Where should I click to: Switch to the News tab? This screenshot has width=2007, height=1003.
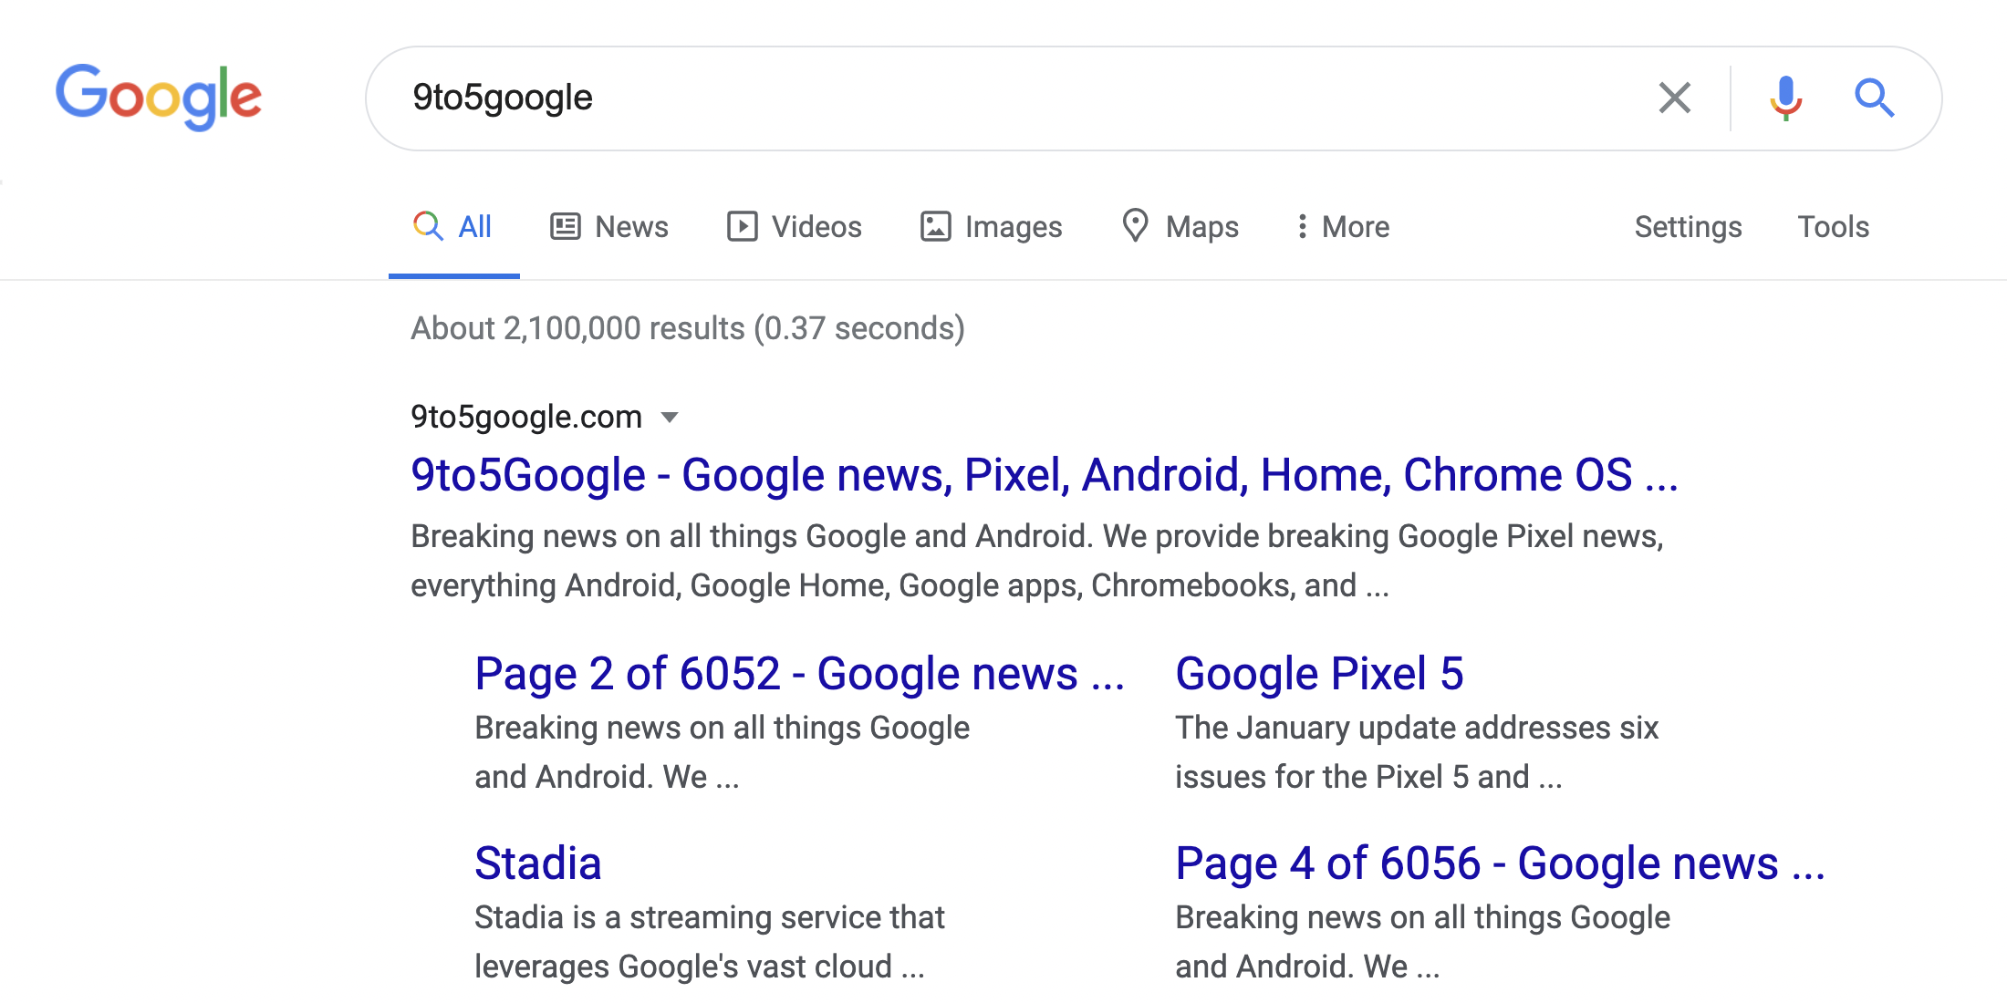631,226
